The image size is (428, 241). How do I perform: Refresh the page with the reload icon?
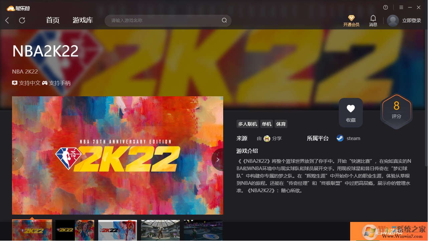[x=22, y=20]
